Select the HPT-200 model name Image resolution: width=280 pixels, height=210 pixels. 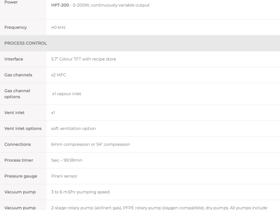tap(60, 5)
